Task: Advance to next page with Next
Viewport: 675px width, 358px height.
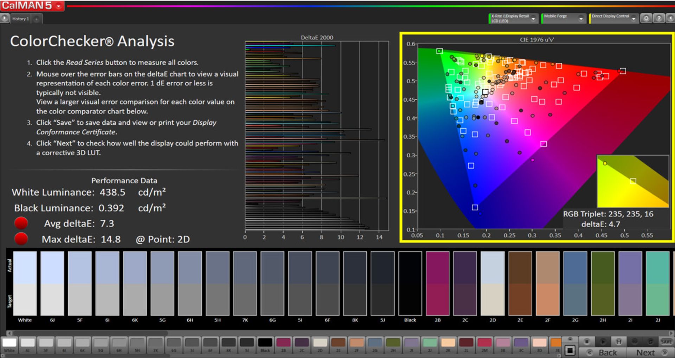Action: (650, 352)
